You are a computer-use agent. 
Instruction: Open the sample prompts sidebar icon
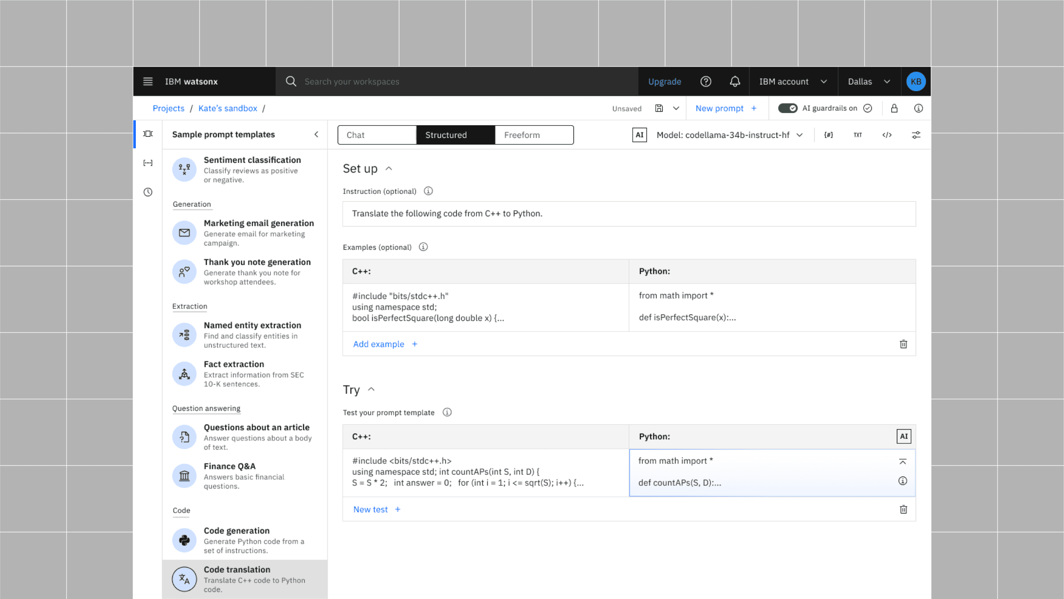click(148, 134)
